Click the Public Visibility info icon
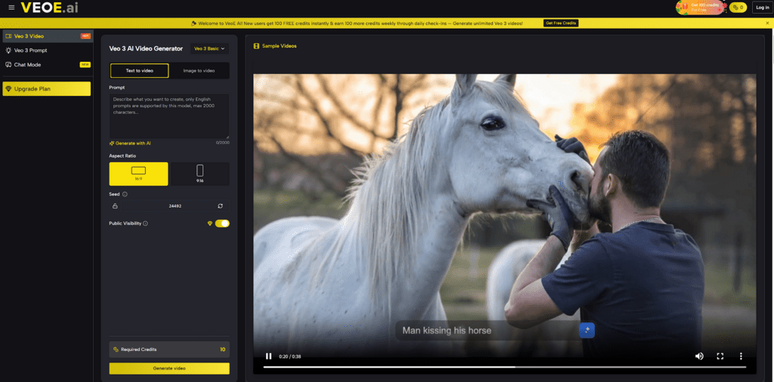 (x=145, y=223)
